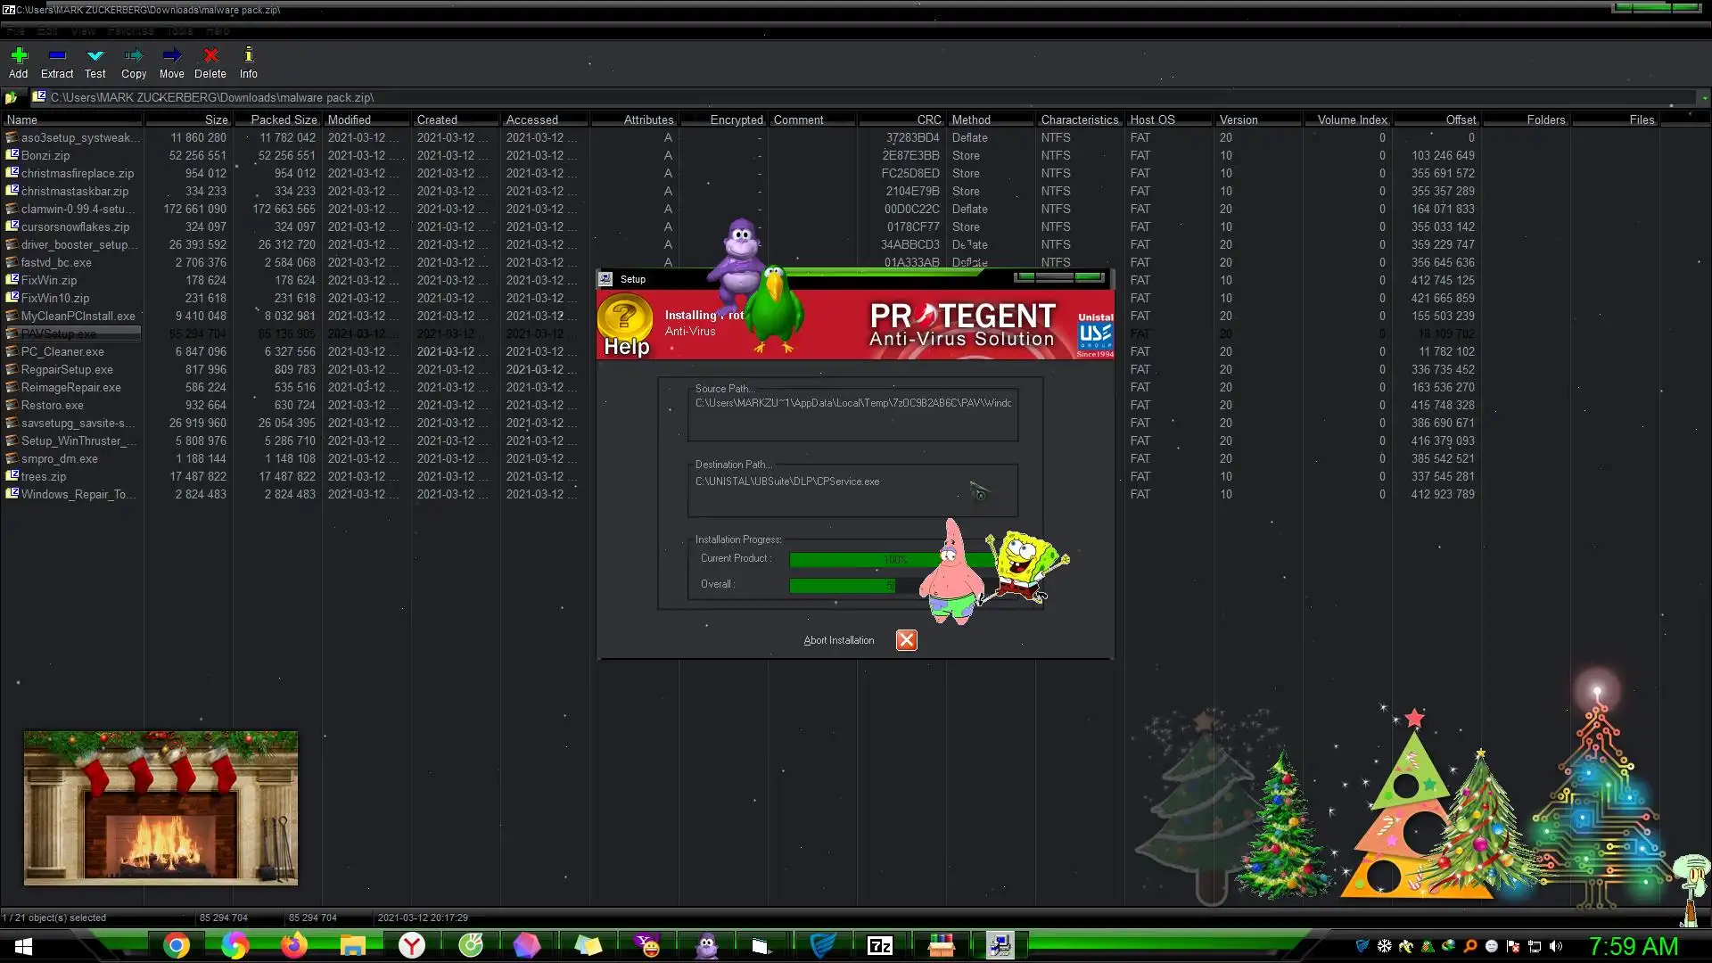Click the Abort Installation label
This screenshot has width=1712, height=963.
(838, 640)
